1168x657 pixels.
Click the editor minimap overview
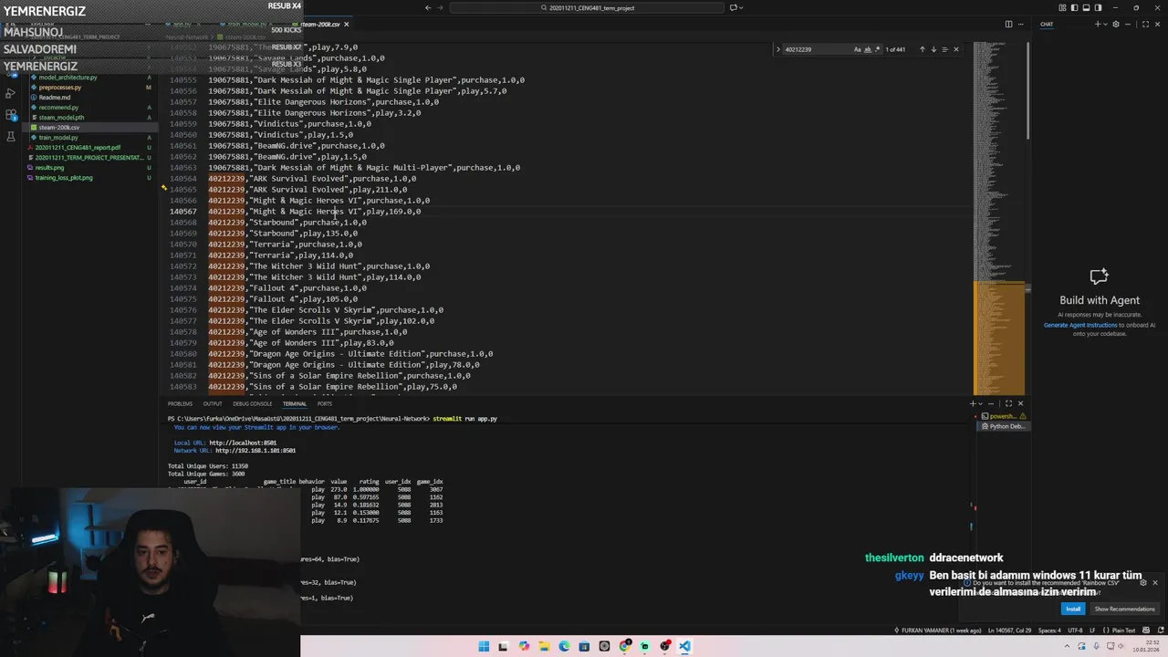pos(999,219)
